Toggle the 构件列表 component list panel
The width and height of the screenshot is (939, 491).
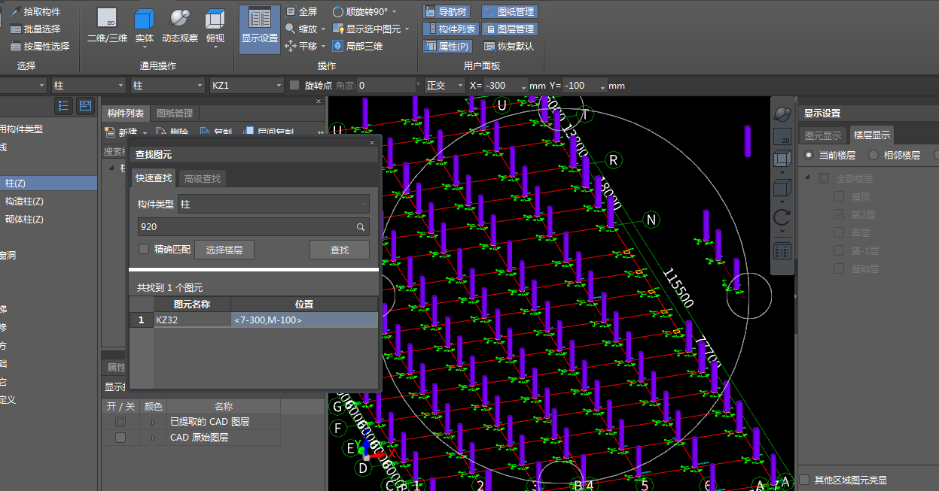pos(450,29)
